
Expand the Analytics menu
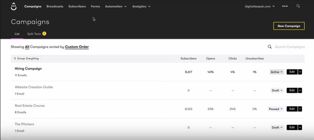(x=141, y=6)
